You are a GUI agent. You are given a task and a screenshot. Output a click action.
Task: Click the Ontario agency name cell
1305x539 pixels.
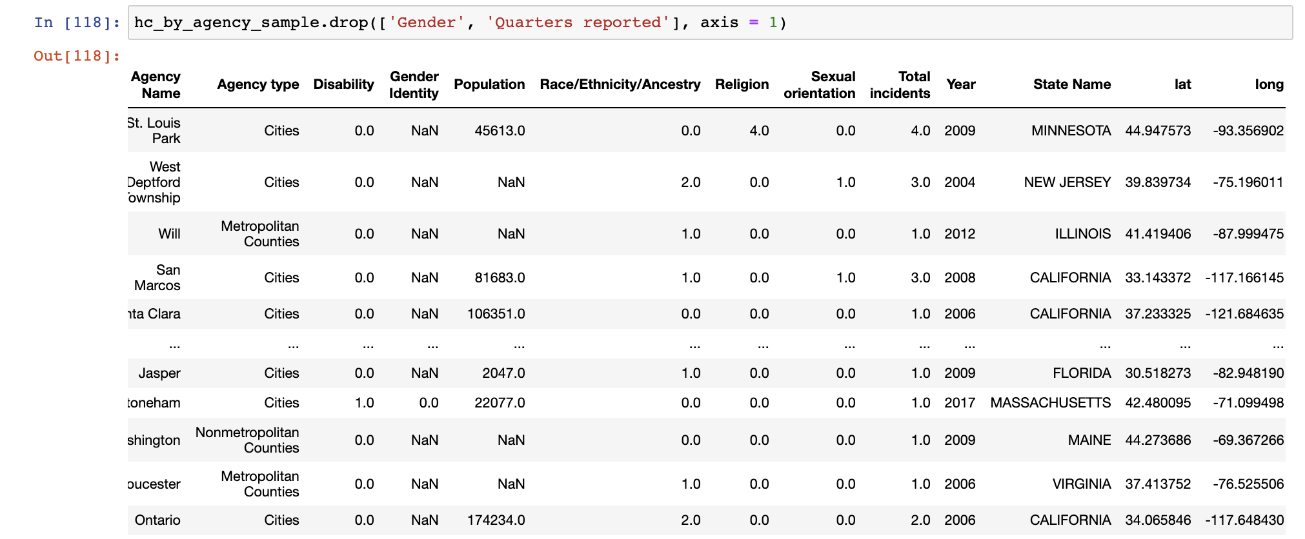(157, 520)
